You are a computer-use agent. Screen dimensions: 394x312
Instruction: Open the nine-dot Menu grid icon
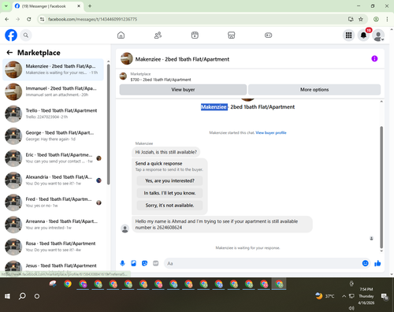348,35
